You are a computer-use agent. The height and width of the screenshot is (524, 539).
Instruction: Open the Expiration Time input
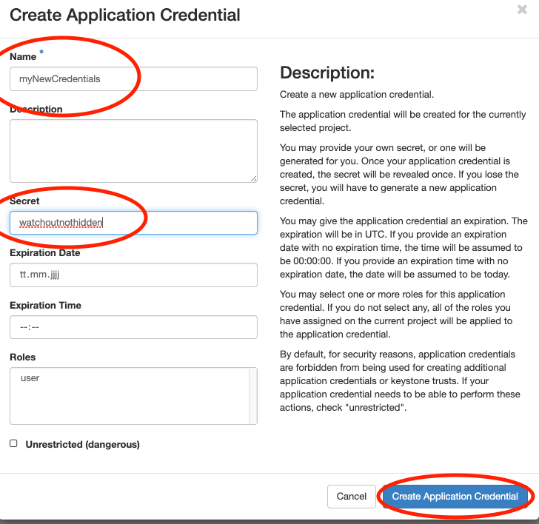pyautogui.click(x=133, y=327)
